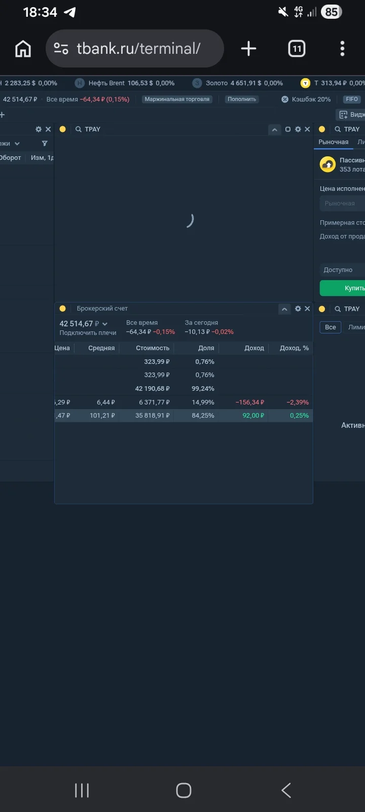The height and width of the screenshot is (812, 365).
Task: Open the Нефть Brent ticker
Action: click(x=125, y=83)
